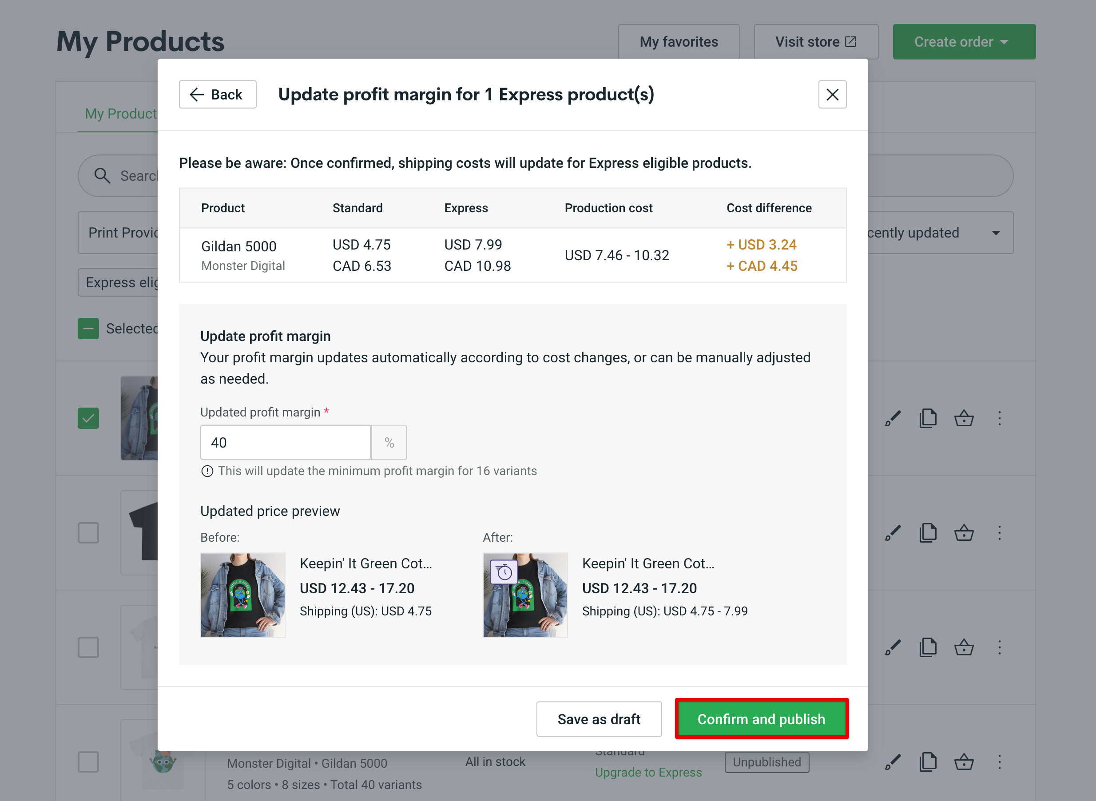Screen dimensions: 1096x801
Task: Uncheck the selected first product checkbox
Action: [88, 418]
